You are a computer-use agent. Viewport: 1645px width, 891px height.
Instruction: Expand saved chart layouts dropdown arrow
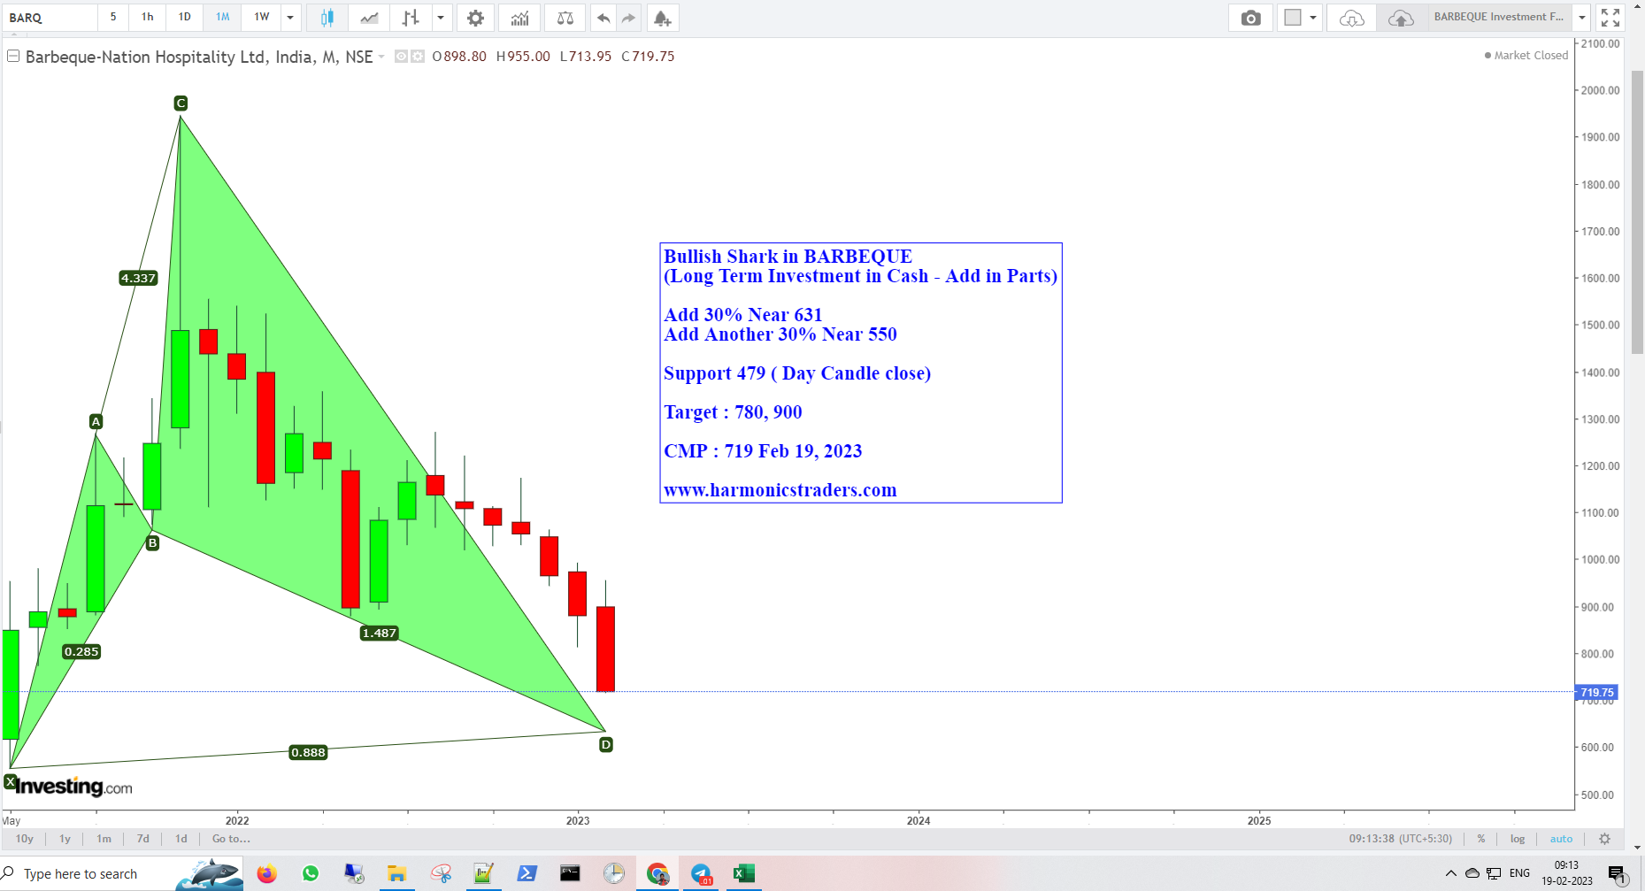click(x=1582, y=18)
